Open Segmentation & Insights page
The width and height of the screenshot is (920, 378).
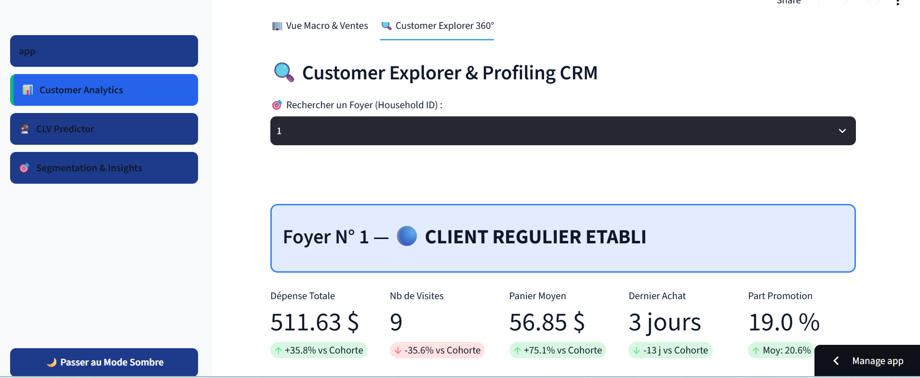104,168
